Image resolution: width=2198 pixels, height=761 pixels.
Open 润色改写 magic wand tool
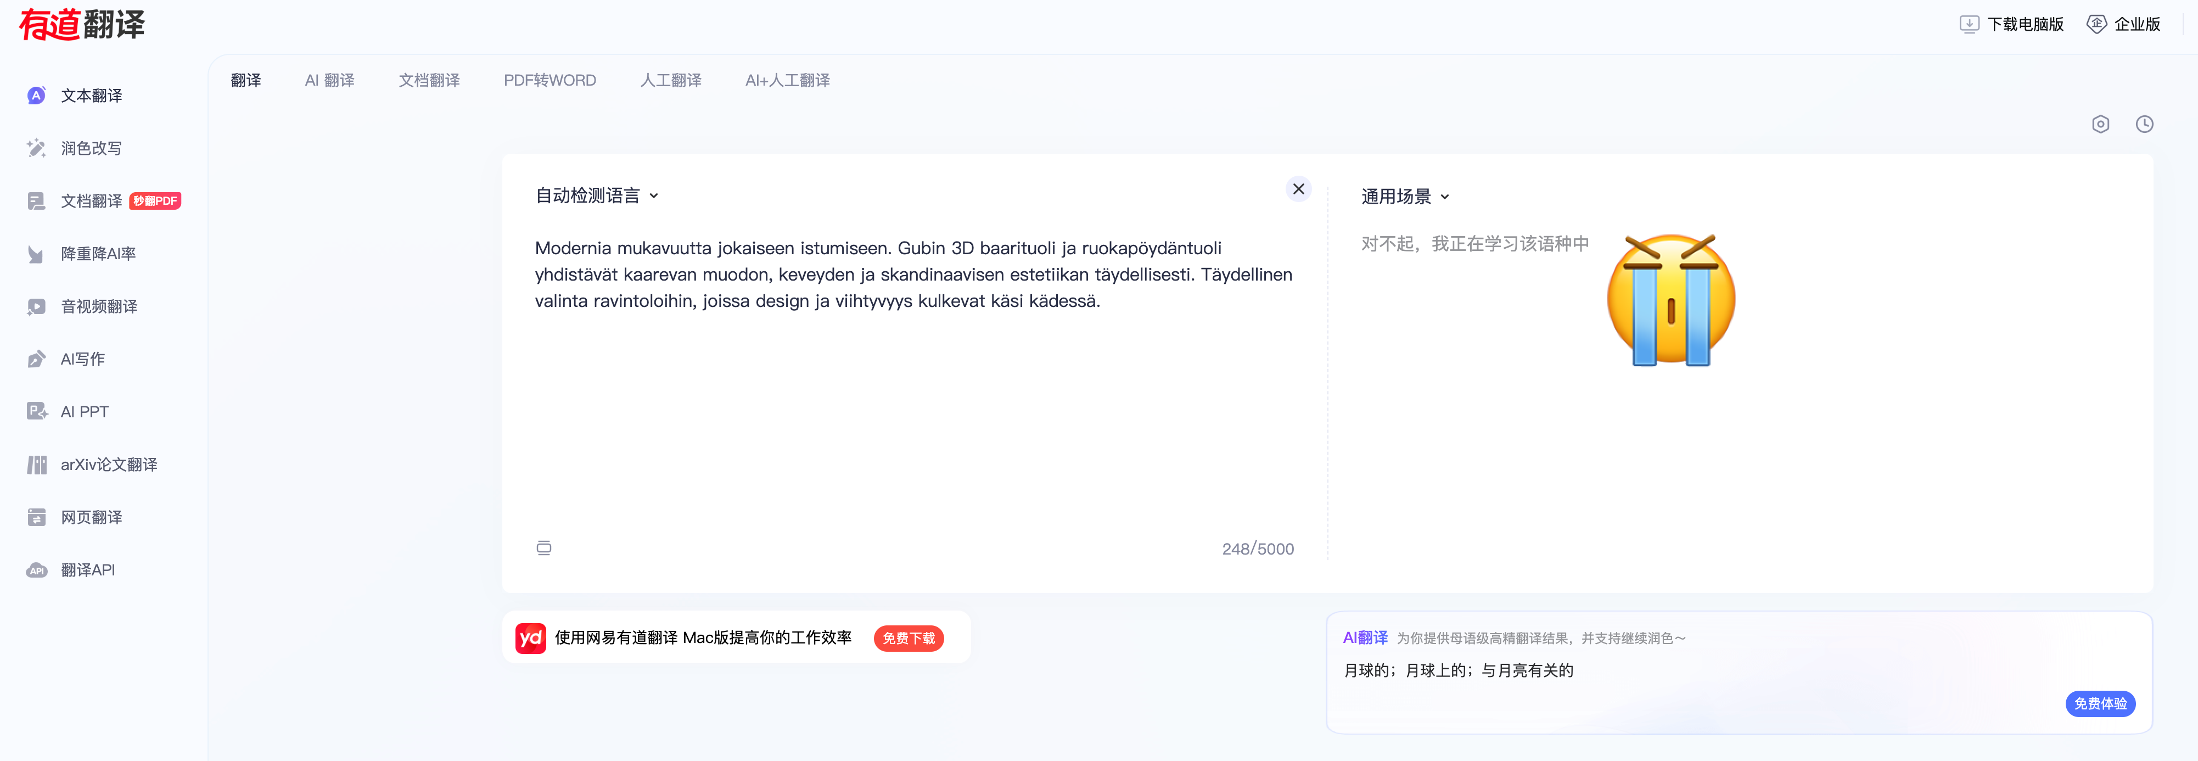coord(91,148)
